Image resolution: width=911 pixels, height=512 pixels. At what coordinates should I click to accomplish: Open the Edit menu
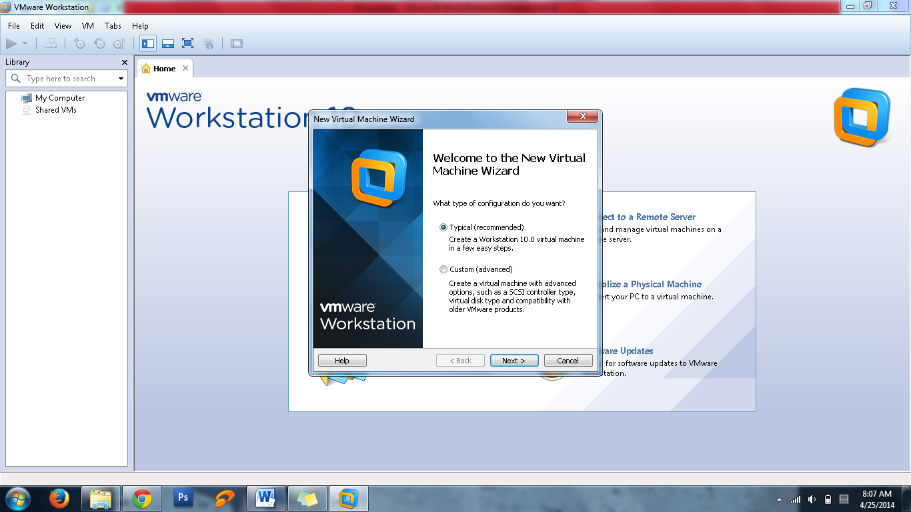(37, 26)
